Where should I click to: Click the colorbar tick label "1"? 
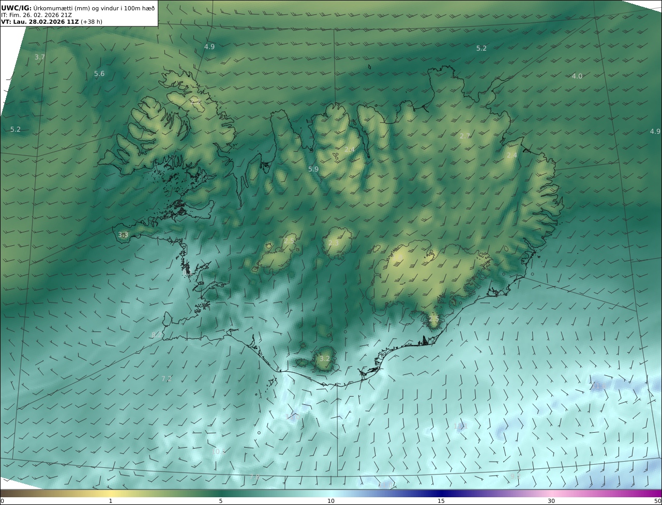point(111,501)
